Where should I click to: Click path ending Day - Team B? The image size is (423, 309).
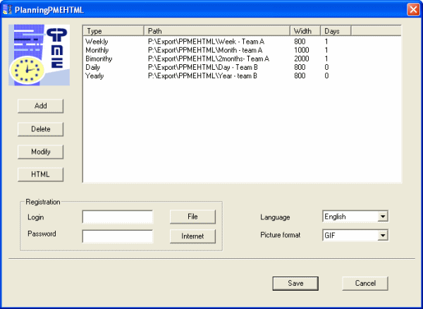click(203, 68)
